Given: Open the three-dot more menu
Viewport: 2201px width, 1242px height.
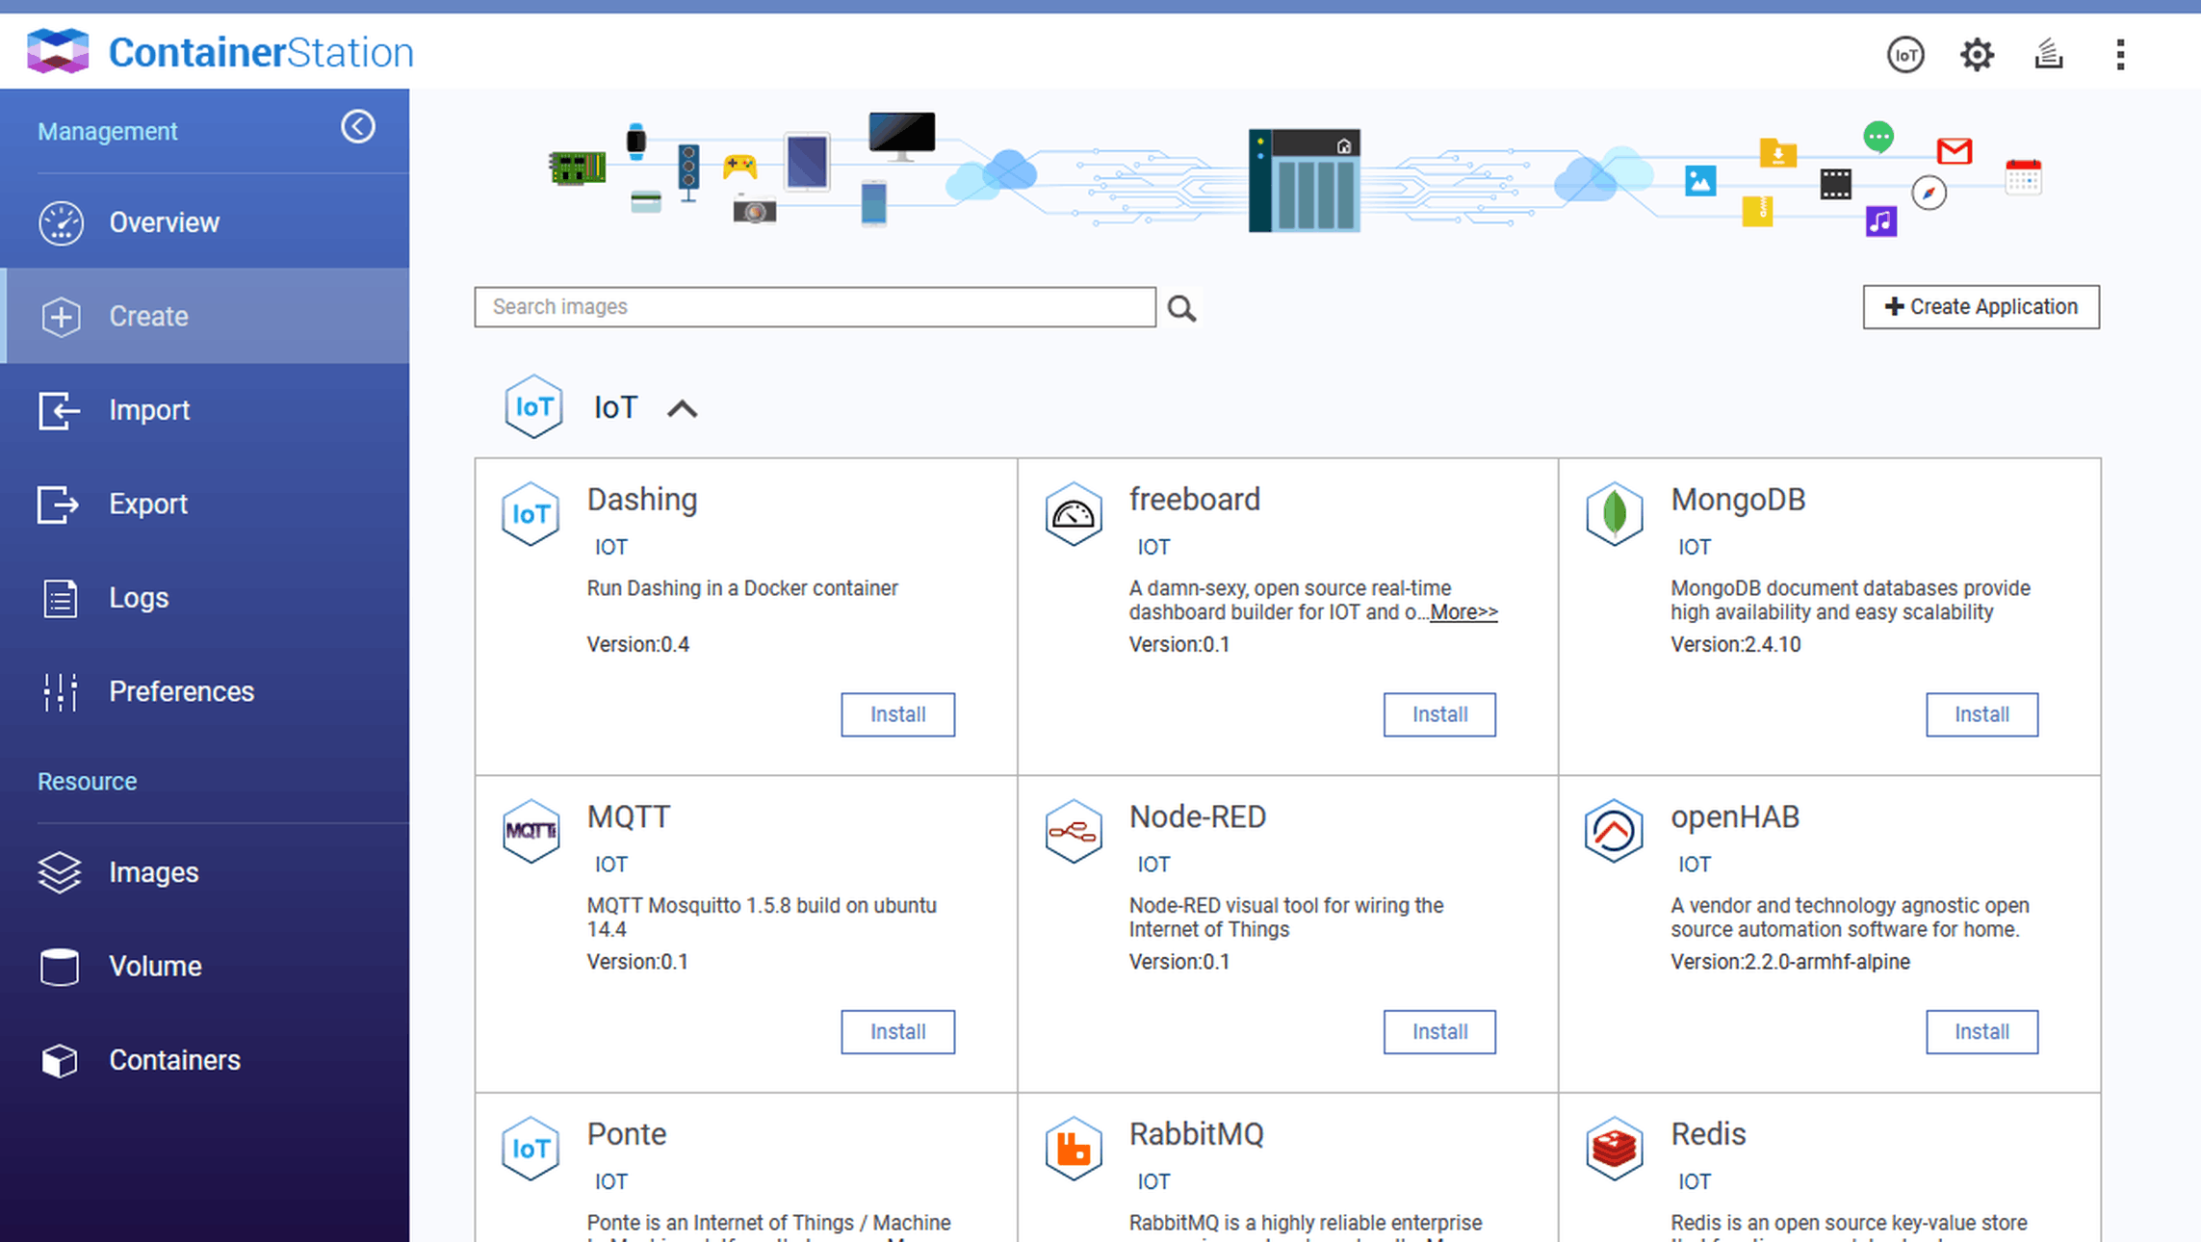Looking at the screenshot, I should (2120, 55).
